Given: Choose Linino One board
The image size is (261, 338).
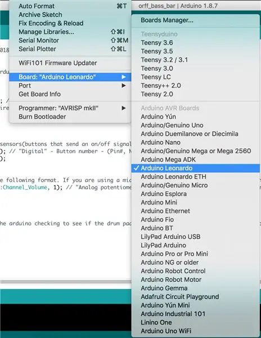Looking at the screenshot, I should pyautogui.click(x=196, y=322).
